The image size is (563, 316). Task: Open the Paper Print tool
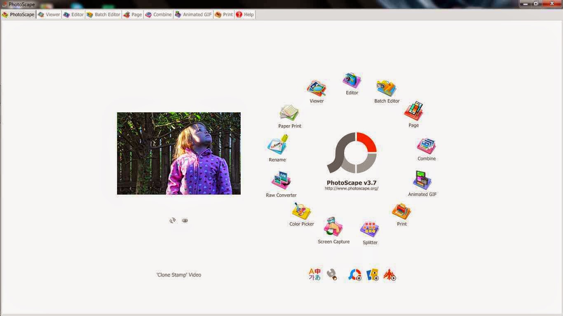tap(289, 113)
